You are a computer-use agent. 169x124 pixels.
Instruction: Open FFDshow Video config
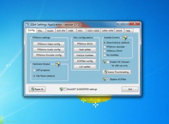coord(49,44)
